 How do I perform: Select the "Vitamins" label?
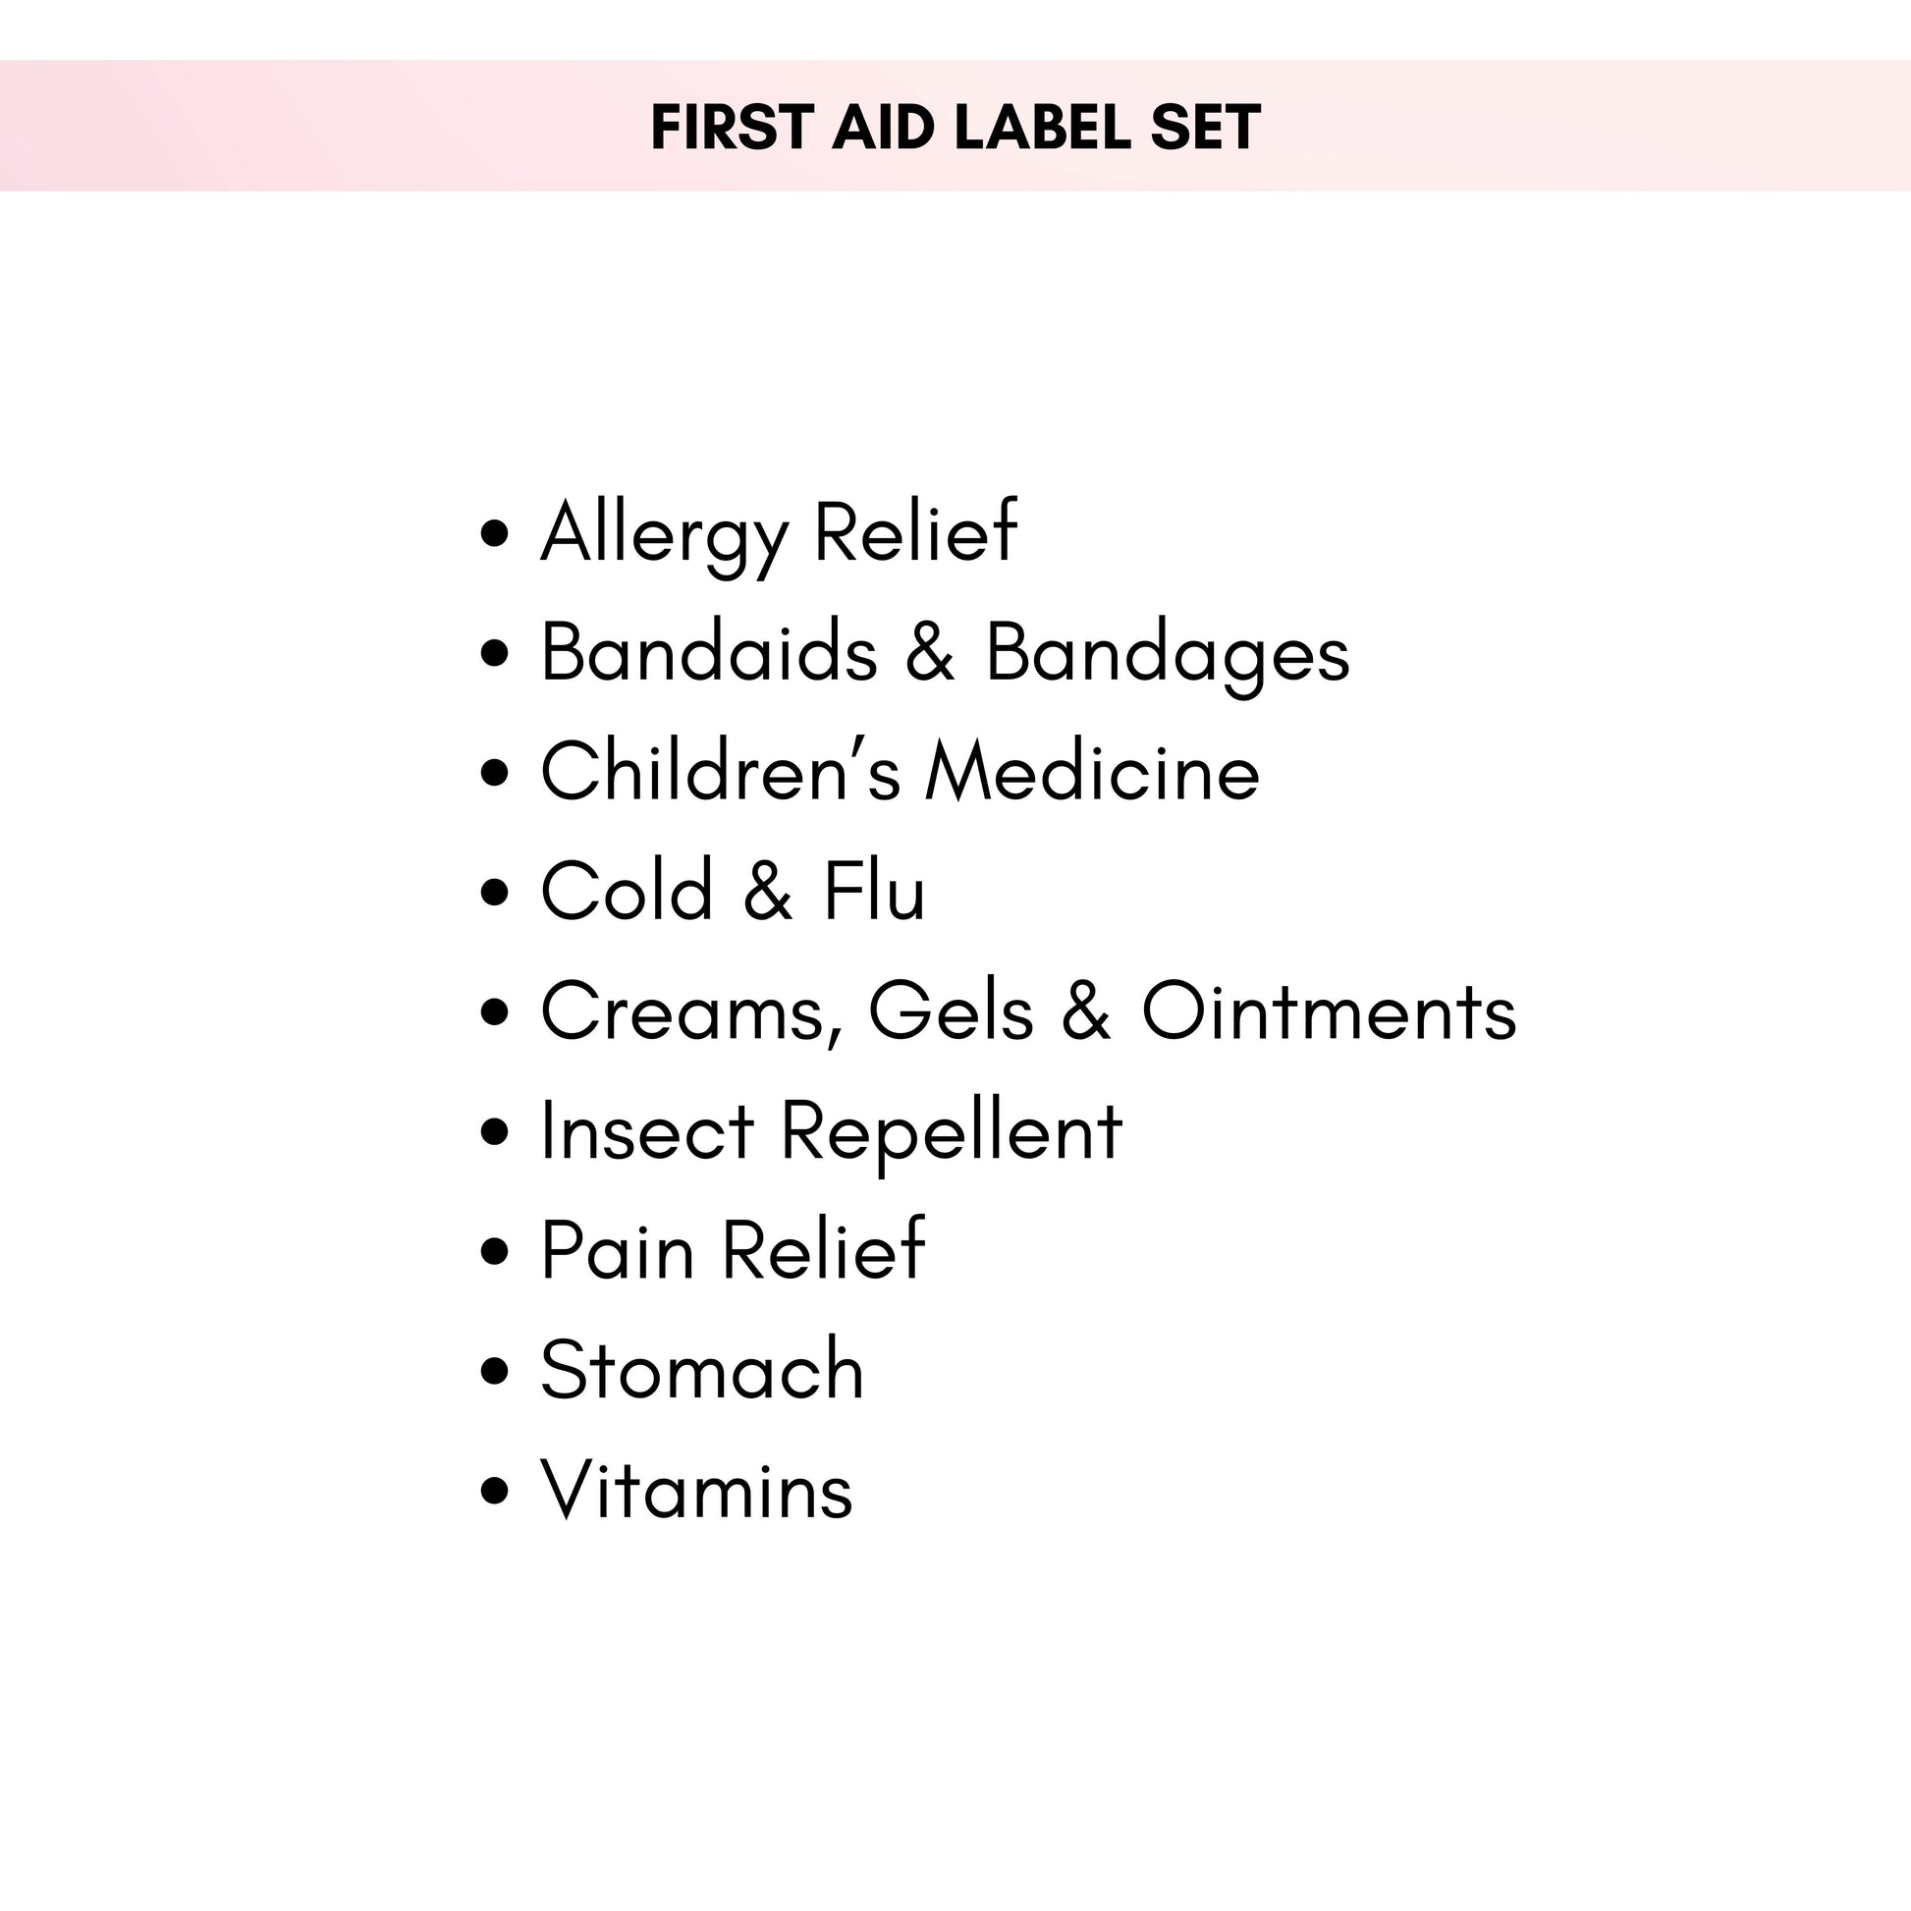(x=696, y=1491)
